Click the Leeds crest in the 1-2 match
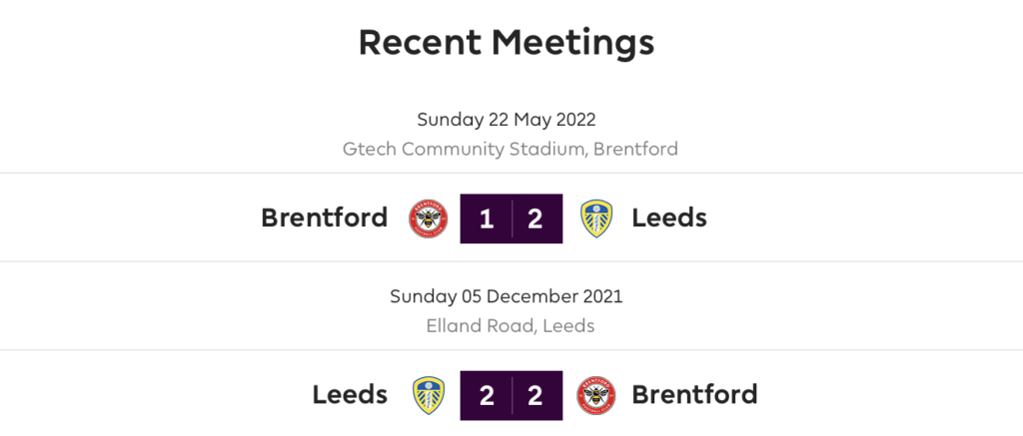1023x436 pixels. click(596, 218)
